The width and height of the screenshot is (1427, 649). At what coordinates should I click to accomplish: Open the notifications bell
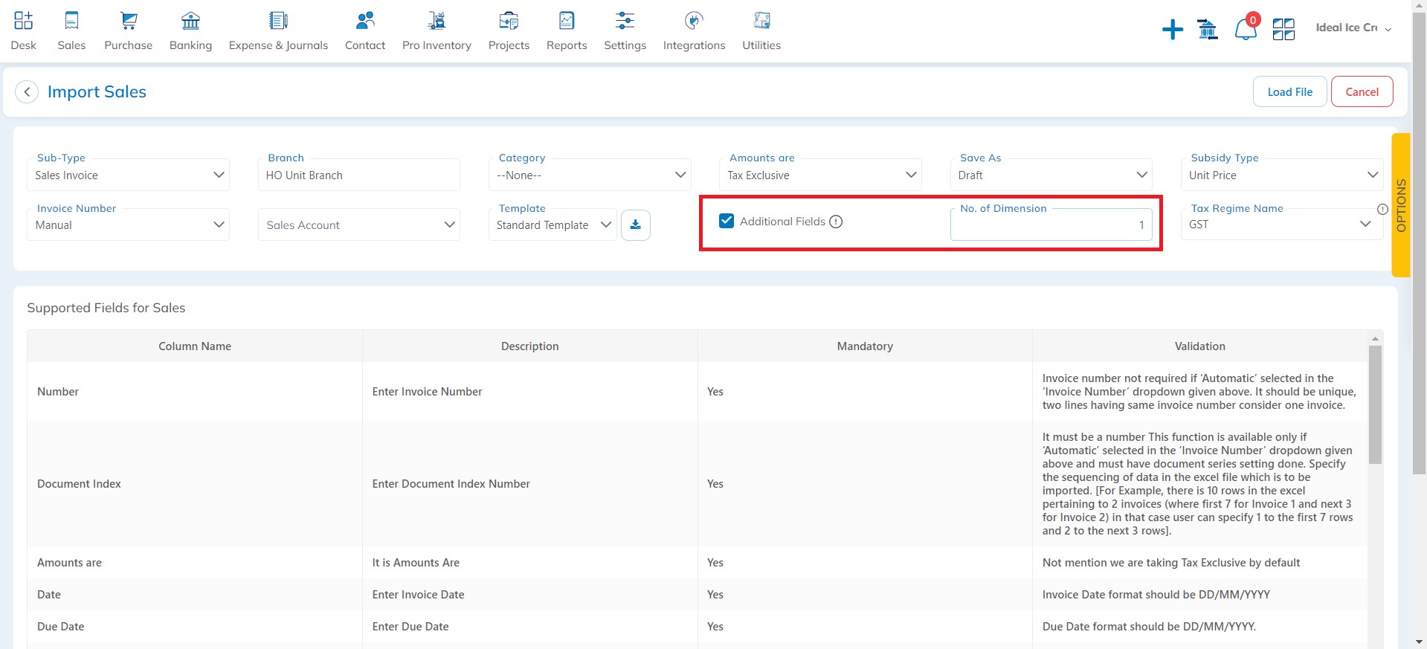coord(1246,30)
